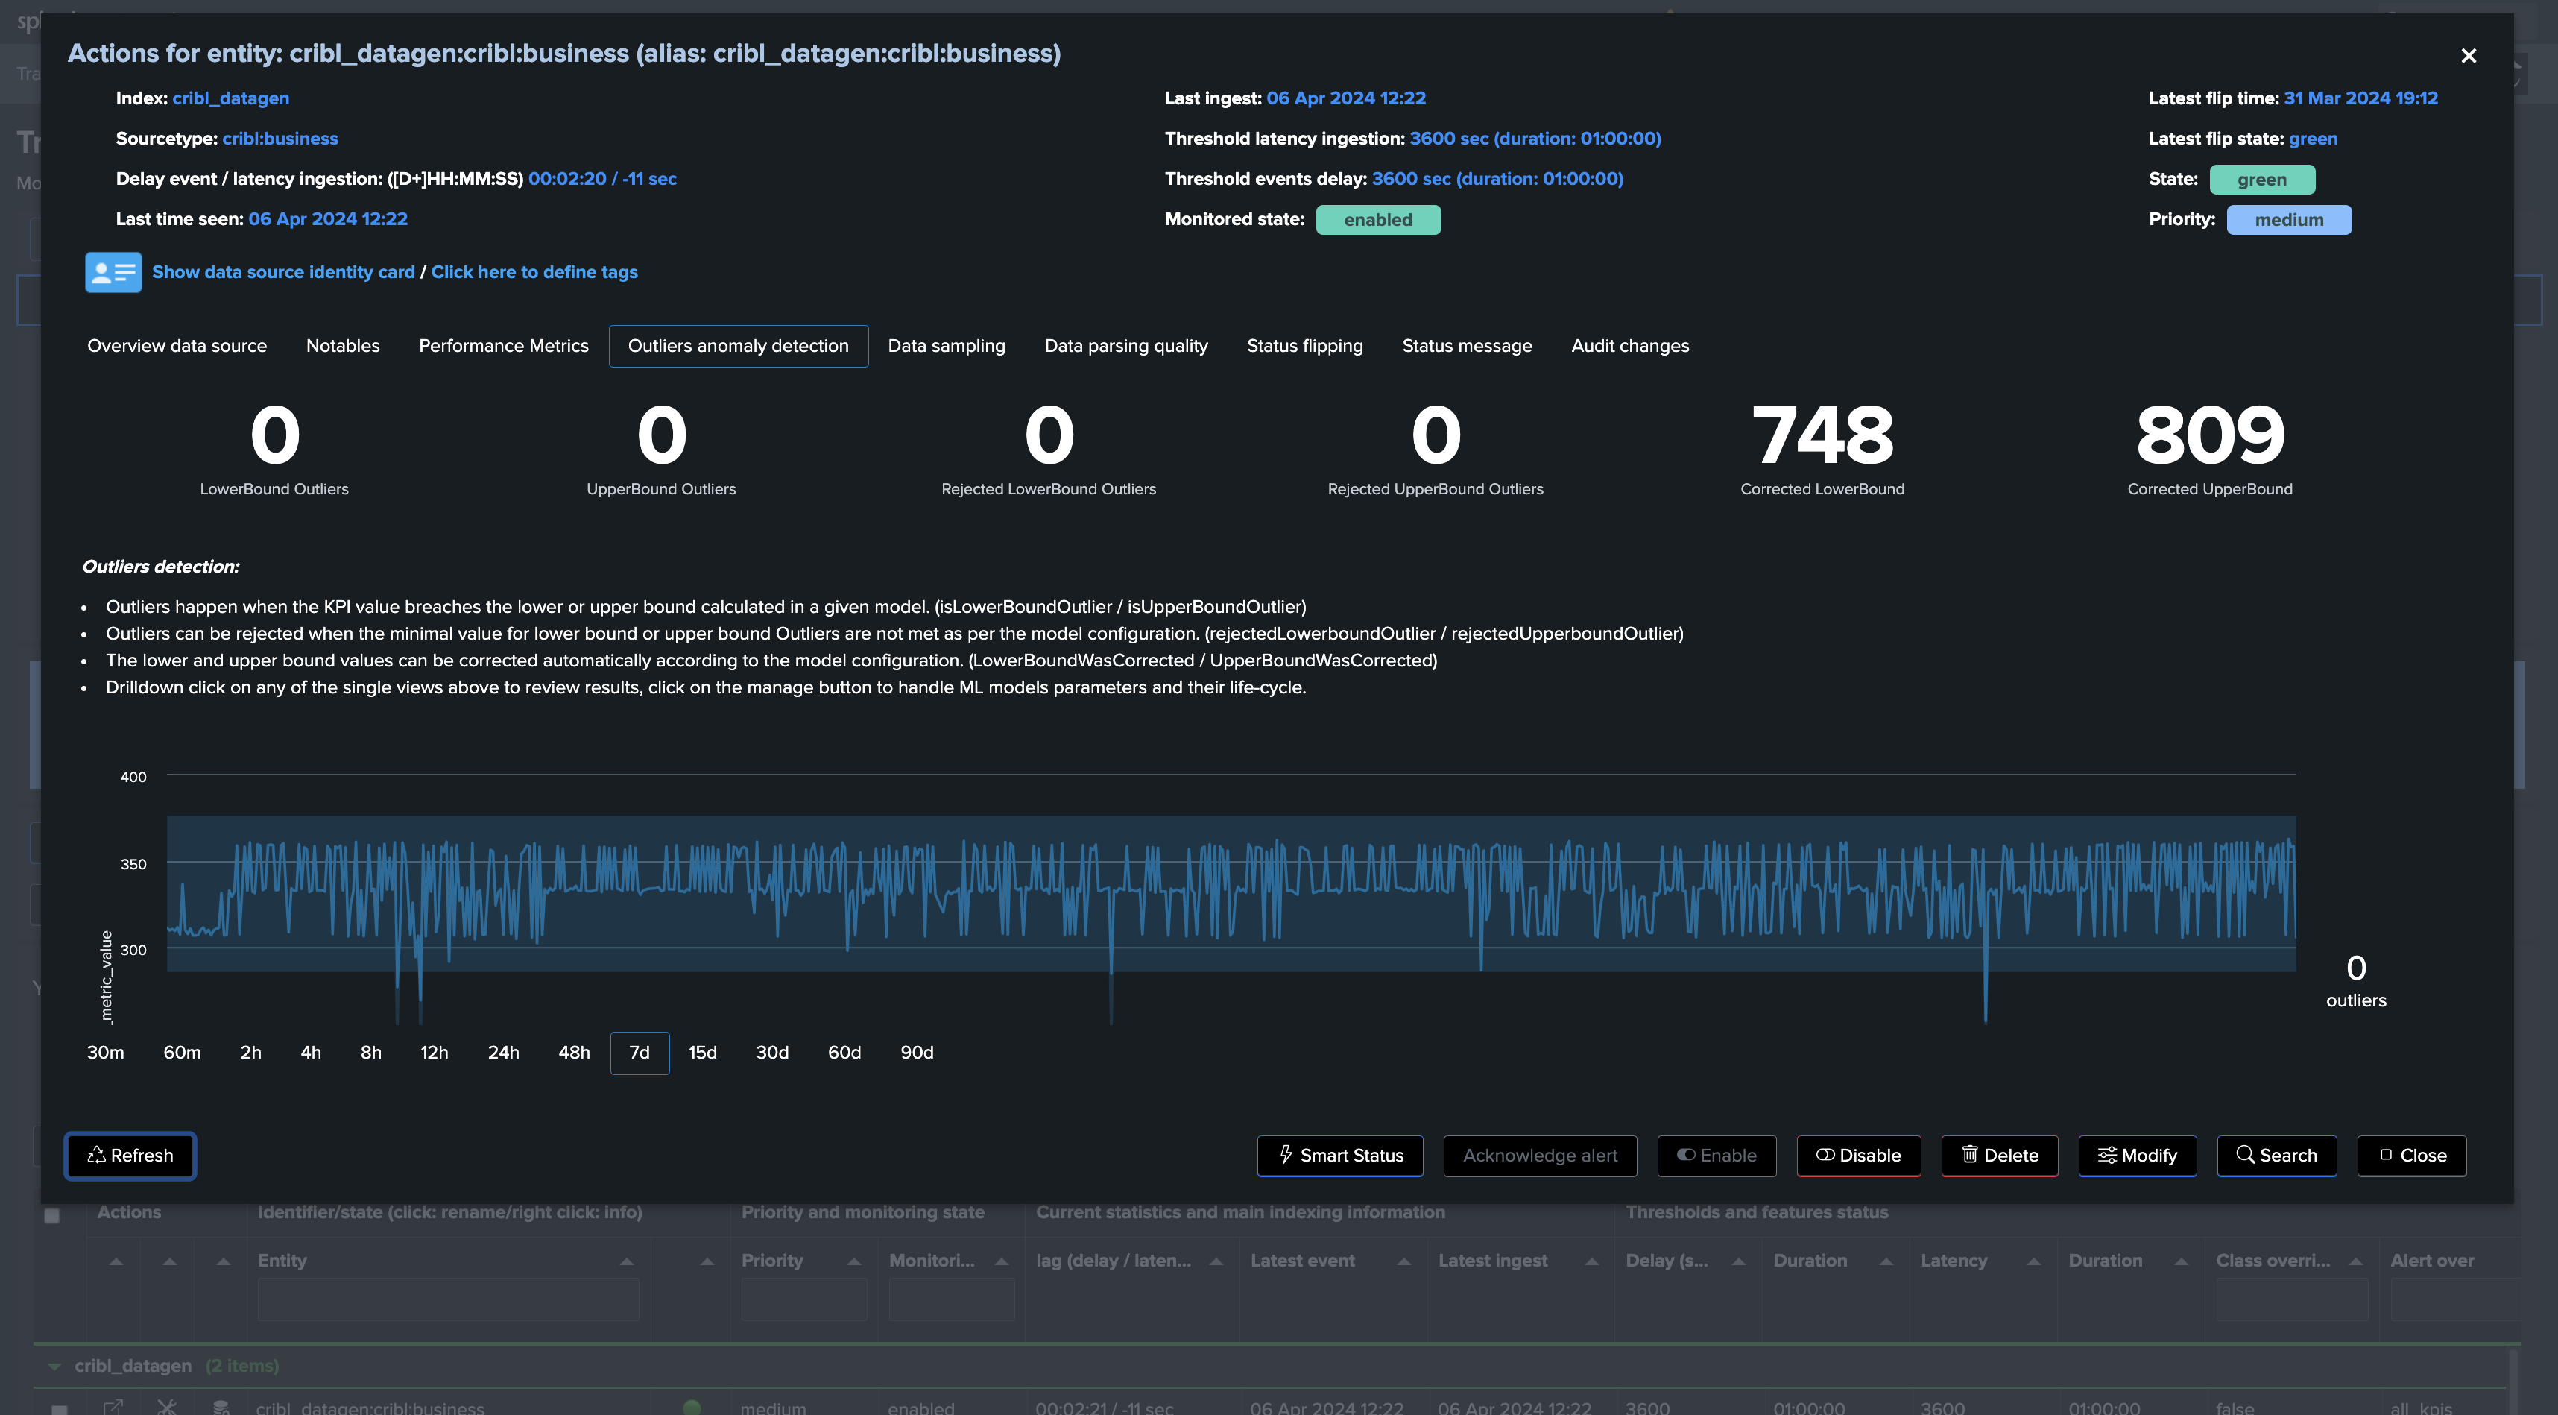Tick the select-all checkbox in table header
Image resolution: width=2558 pixels, height=1415 pixels.
tap(53, 1215)
